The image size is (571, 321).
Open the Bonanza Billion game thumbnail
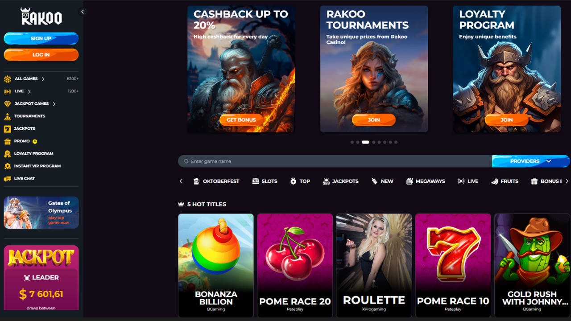pyautogui.click(x=216, y=265)
